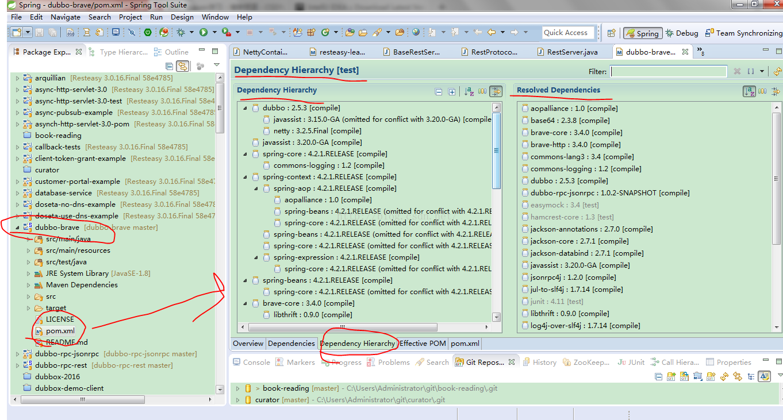
Task: Toggle Sort in Resolved Dependencies section
Action: coord(749,91)
